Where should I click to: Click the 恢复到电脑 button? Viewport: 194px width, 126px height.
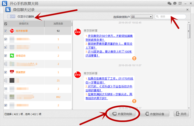click(122, 114)
